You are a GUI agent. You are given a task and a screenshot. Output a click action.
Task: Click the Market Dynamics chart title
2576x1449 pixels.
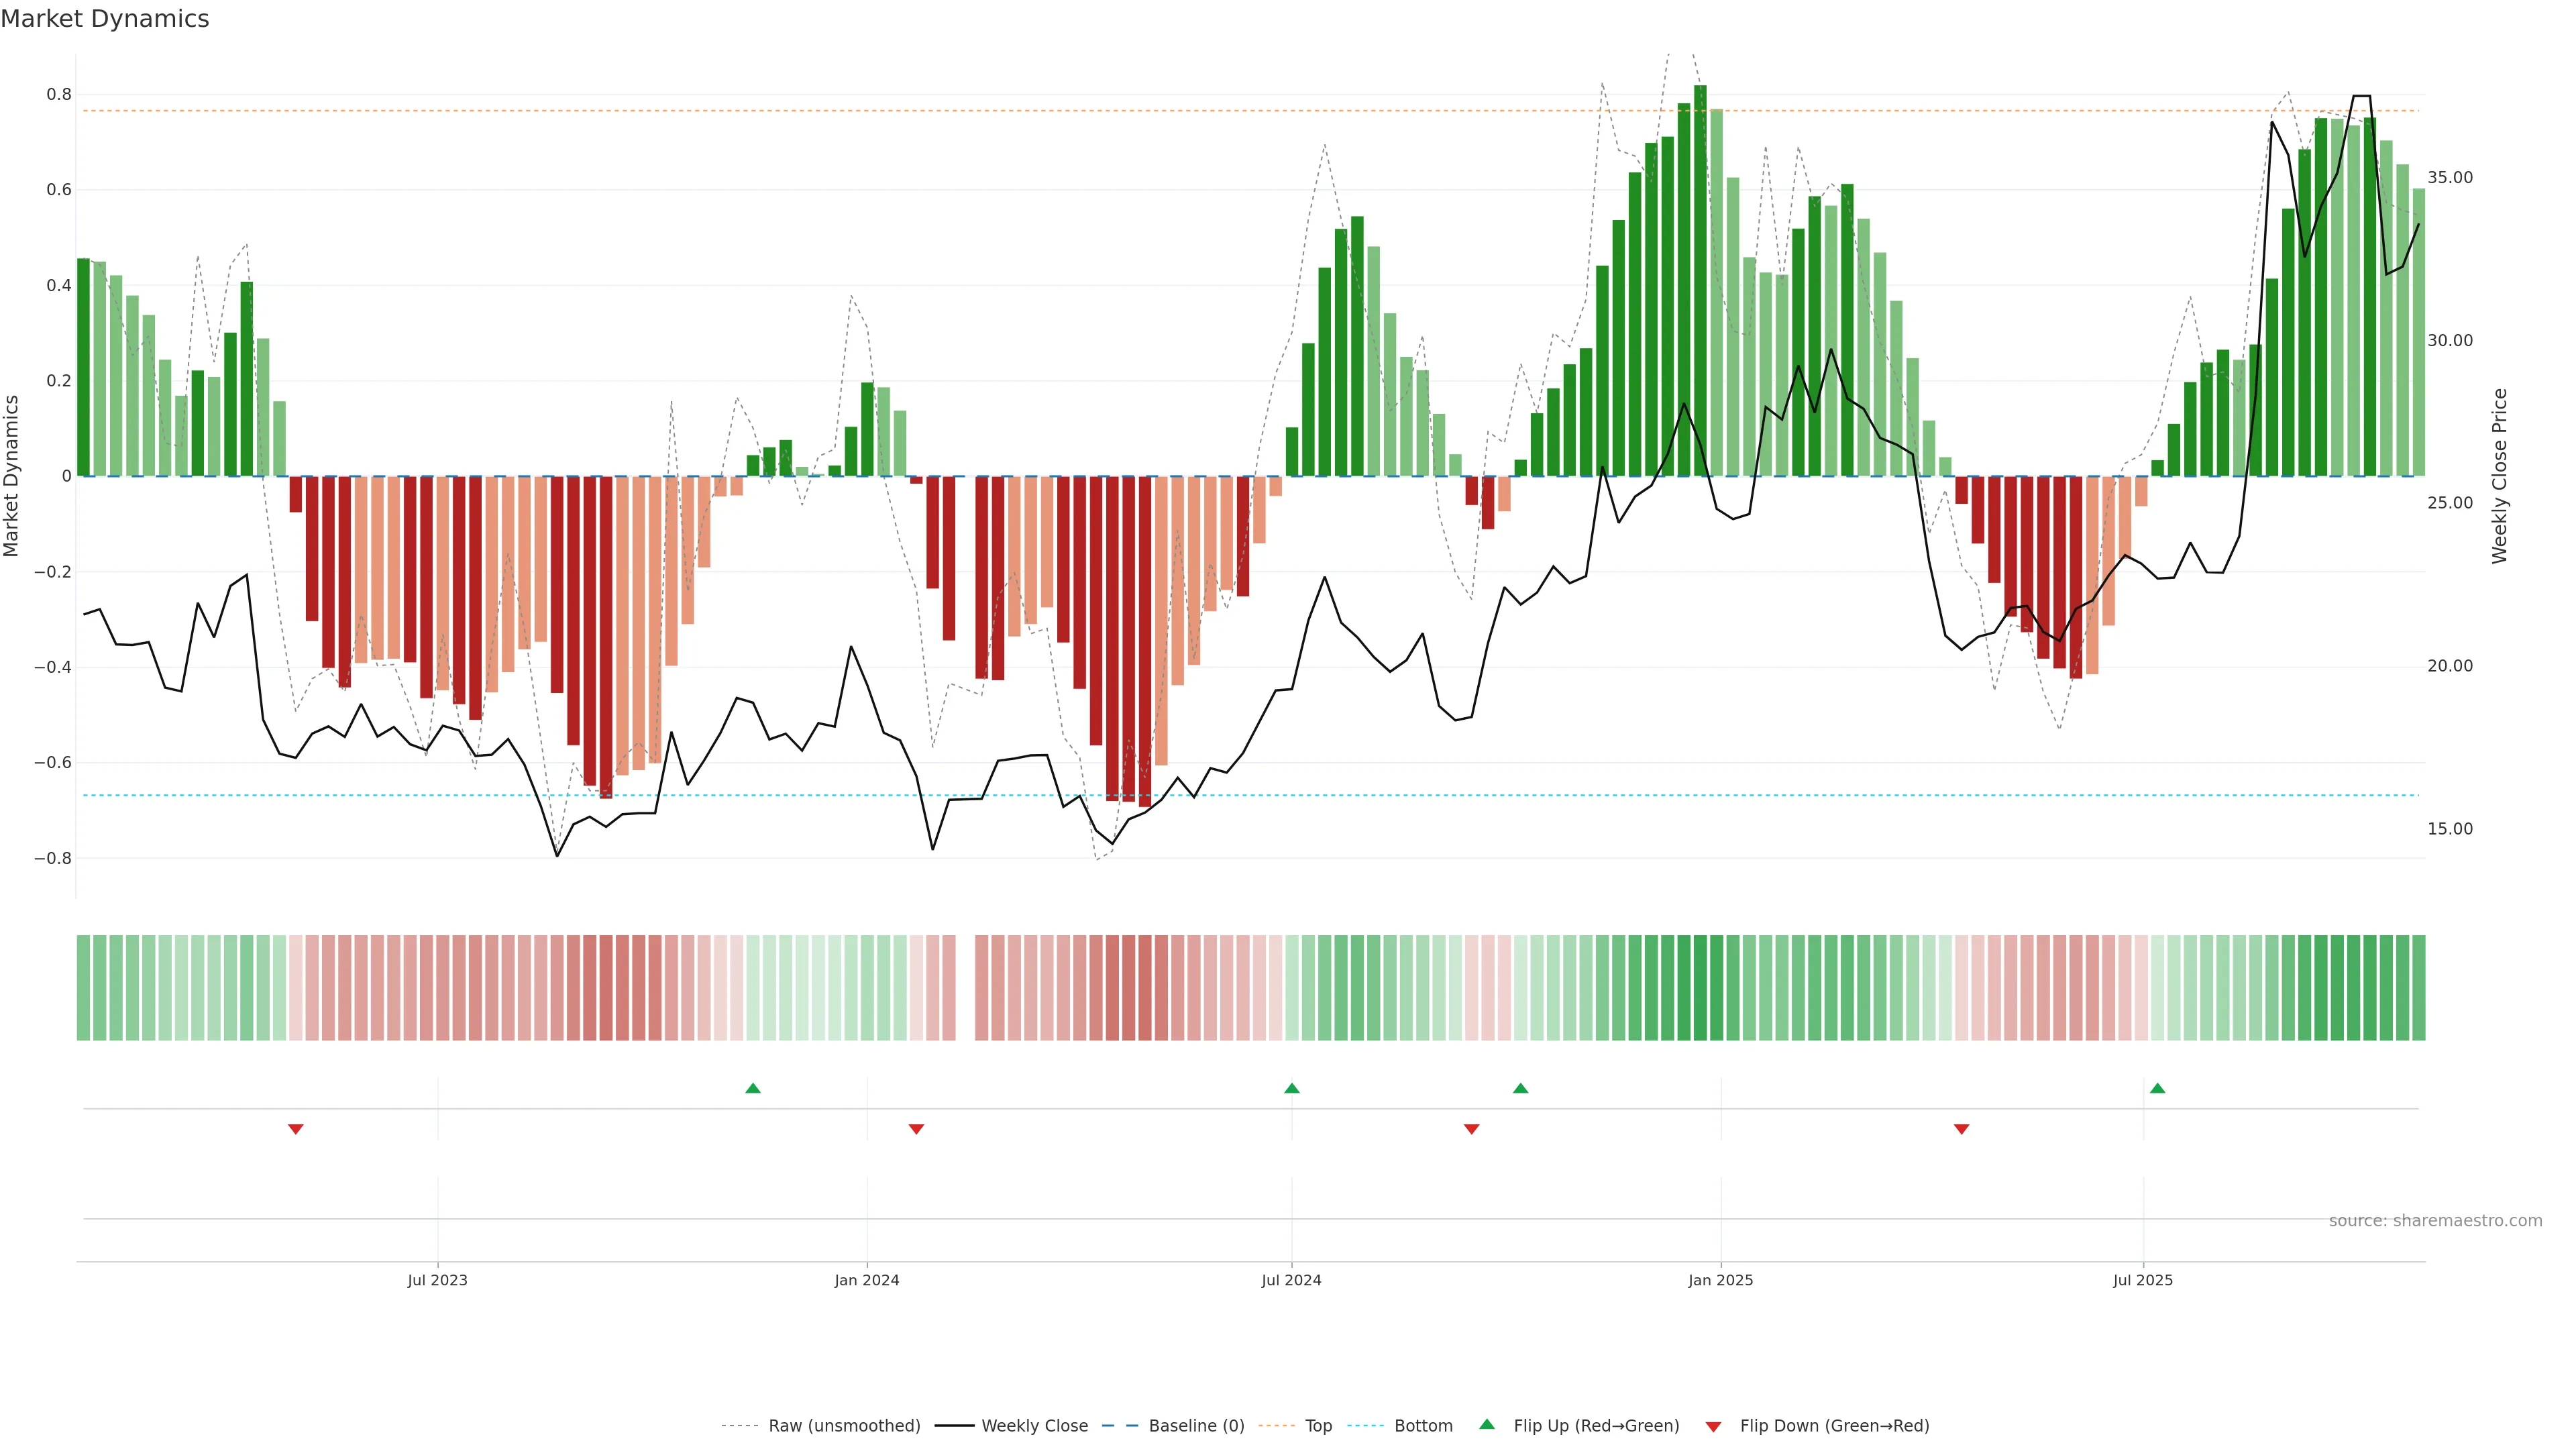tap(105, 19)
